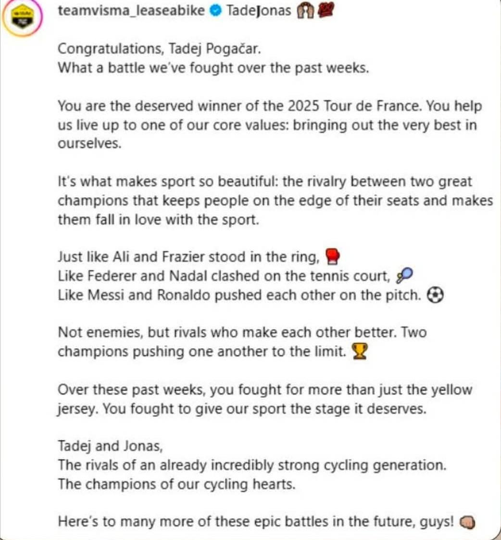Screen dimensions: 501x540
Task: Click the soccer ball emoji
Action: (x=435, y=296)
